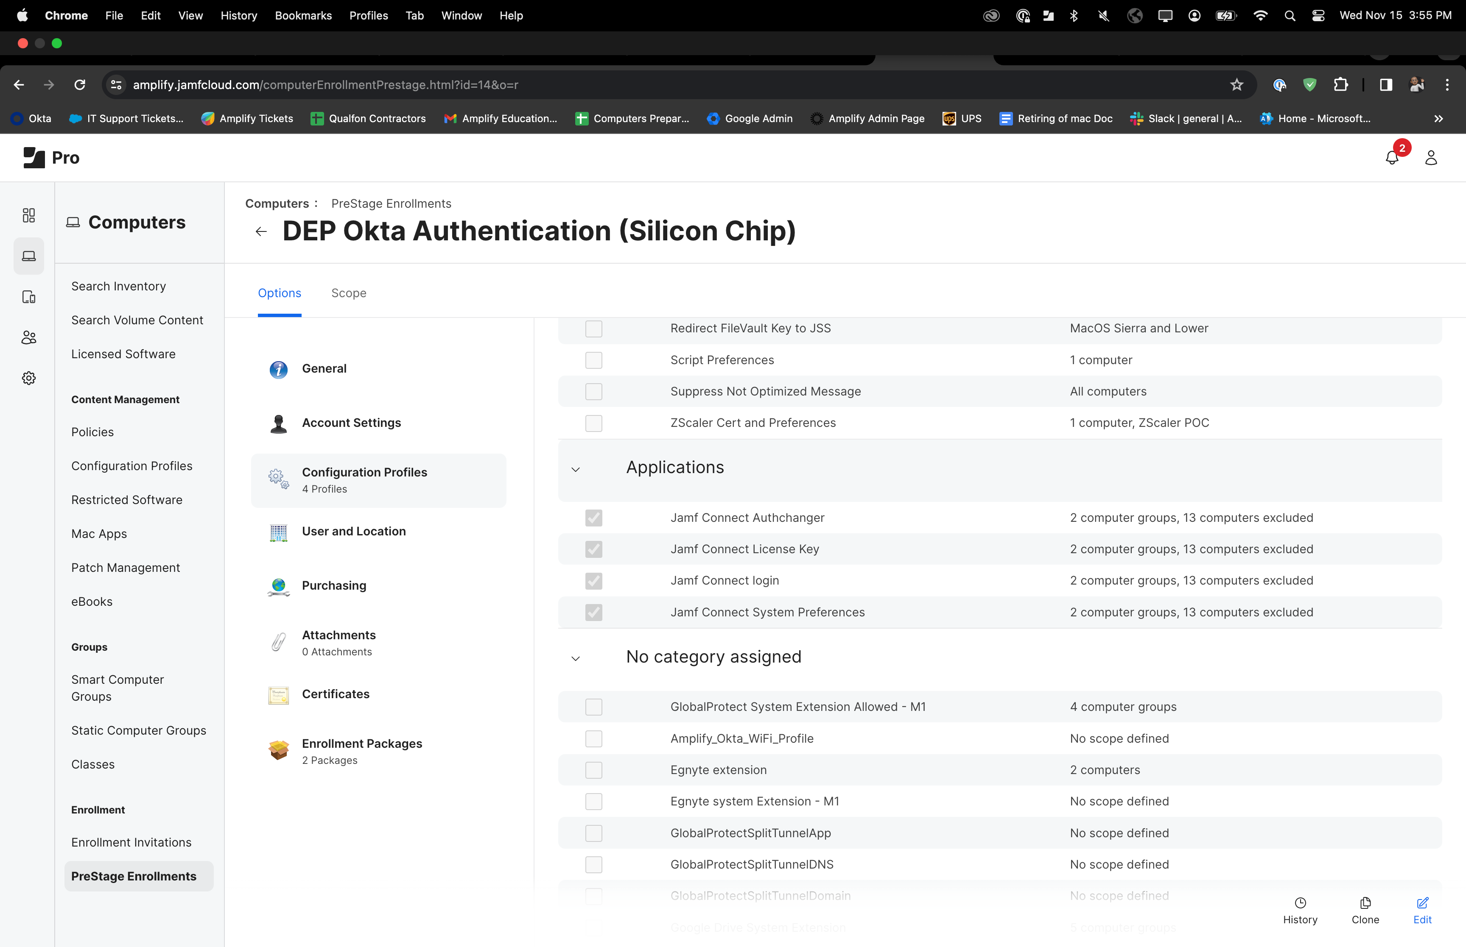Open General payload info icon
Viewport: 1466px width, 947px height.
[x=278, y=369]
